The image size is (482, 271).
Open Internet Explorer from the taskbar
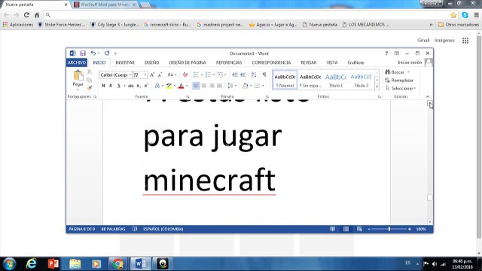coord(32,263)
